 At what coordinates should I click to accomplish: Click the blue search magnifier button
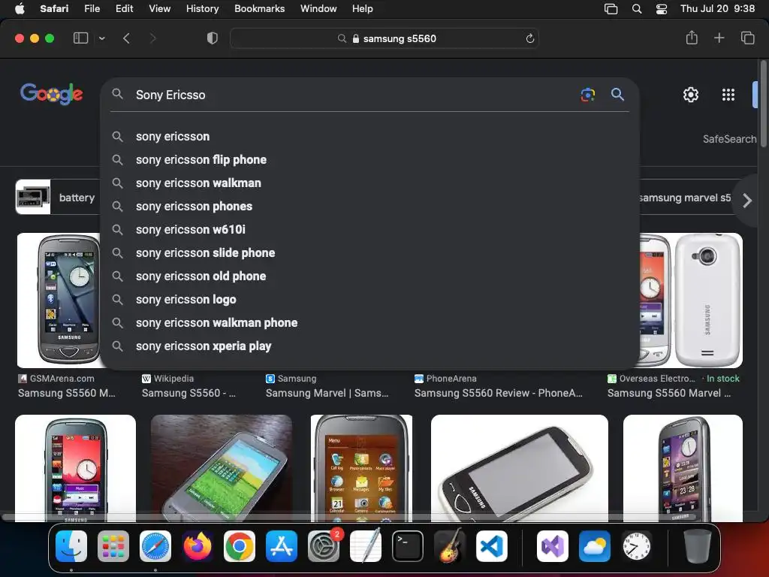coord(617,94)
